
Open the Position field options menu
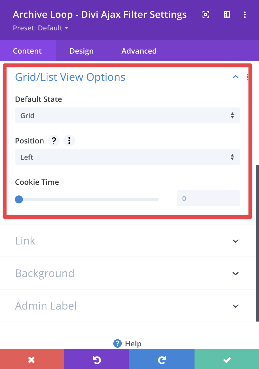click(x=69, y=141)
